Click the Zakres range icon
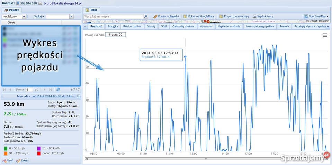This screenshot has height=165, width=332. pyautogui.click(x=18, y=160)
